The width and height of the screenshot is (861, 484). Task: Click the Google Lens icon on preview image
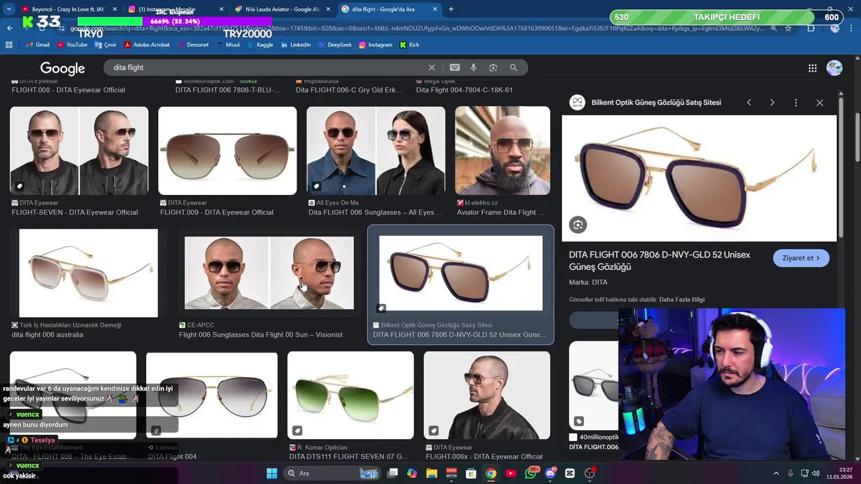click(x=578, y=225)
